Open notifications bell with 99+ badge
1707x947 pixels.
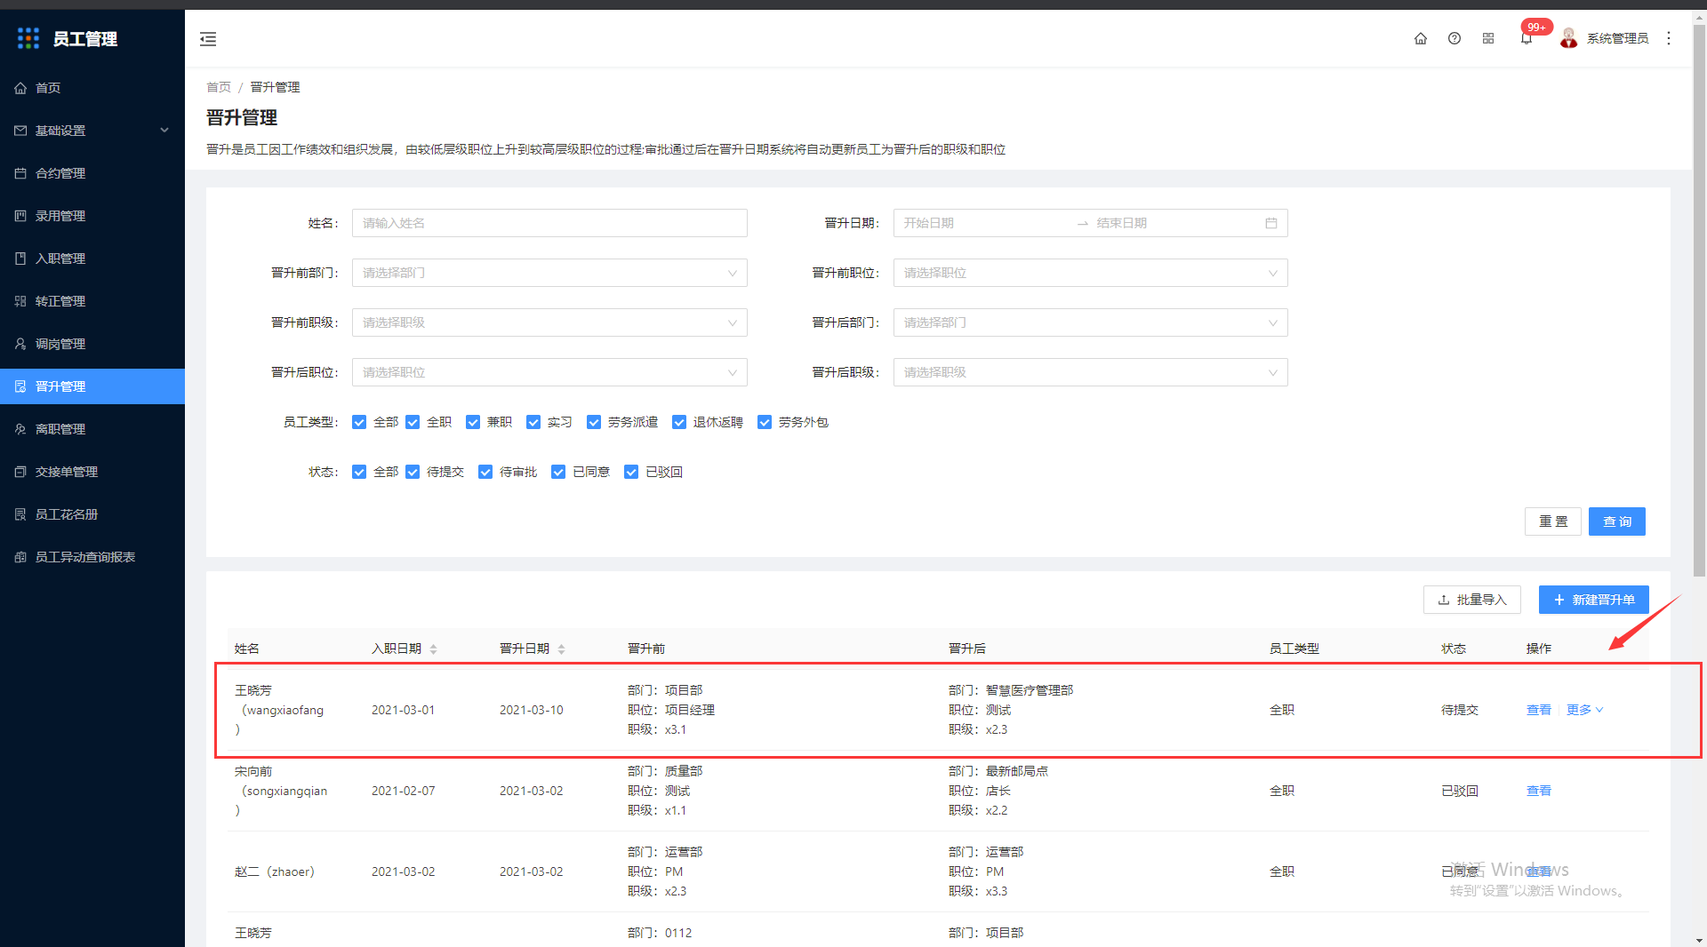point(1527,38)
